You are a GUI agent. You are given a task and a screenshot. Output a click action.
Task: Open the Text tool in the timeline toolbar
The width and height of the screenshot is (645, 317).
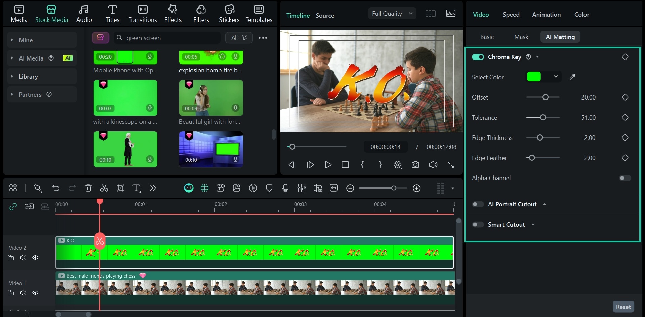[136, 188]
